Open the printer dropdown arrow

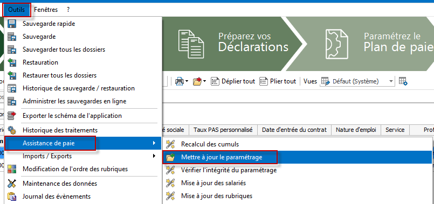click(x=187, y=81)
